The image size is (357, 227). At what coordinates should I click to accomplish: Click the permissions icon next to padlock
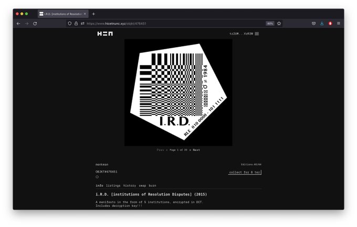(82, 24)
